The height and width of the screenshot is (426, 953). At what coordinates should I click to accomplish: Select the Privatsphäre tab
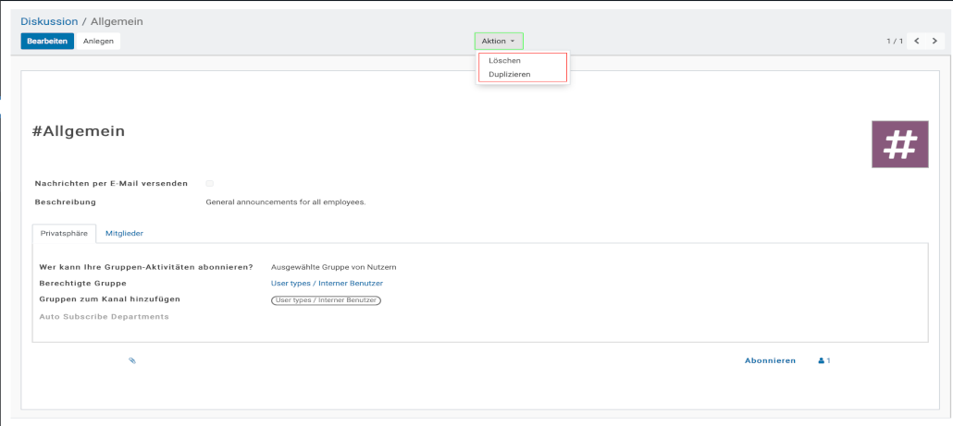[64, 234]
